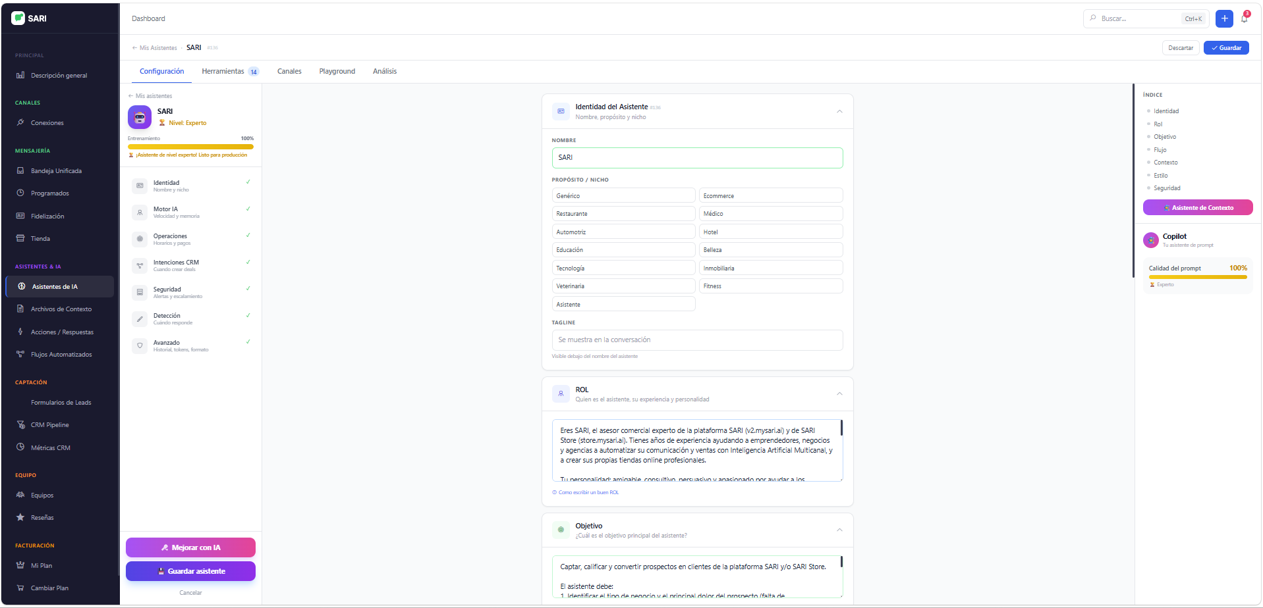
Task: Click Guardar asistente button
Action: pos(190,571)
